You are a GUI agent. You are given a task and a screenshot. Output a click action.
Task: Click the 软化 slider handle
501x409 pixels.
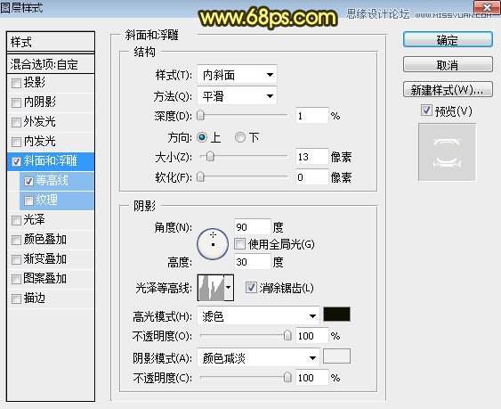200,176
